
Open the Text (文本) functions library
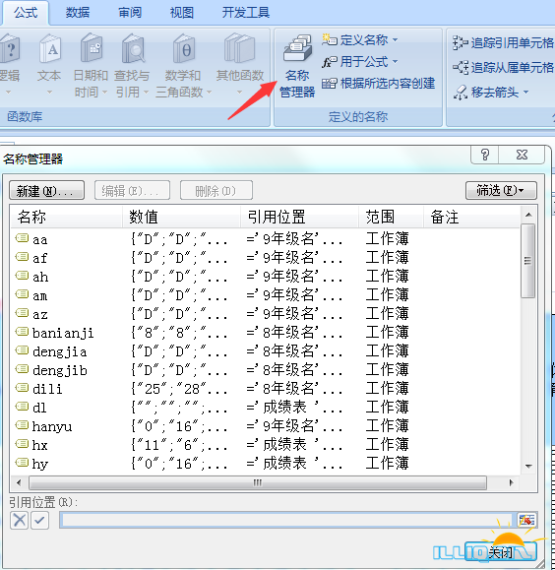click(x=49, y=65)
